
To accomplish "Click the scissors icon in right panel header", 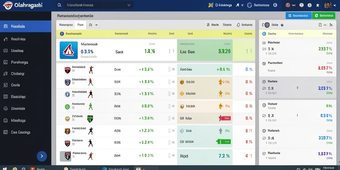I will pyautogui.click(x=331, y=25).
